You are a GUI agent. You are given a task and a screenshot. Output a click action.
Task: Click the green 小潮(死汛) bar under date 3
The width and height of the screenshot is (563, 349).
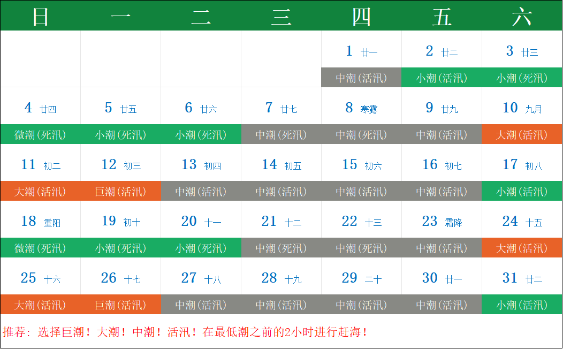[x=522, y=78]
